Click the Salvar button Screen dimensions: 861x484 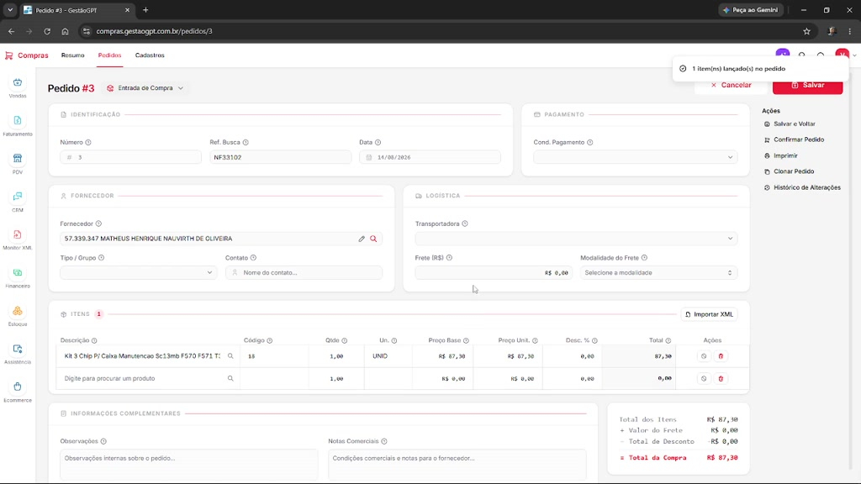pos(807,86)
